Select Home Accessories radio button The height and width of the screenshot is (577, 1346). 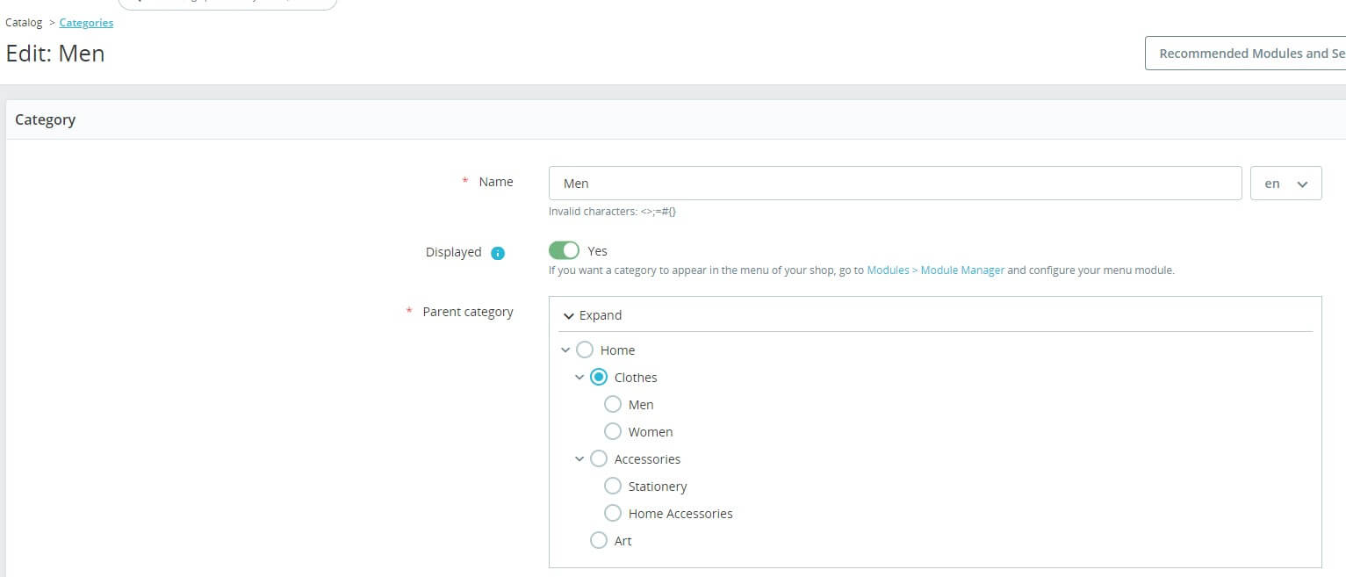point(613,513)
